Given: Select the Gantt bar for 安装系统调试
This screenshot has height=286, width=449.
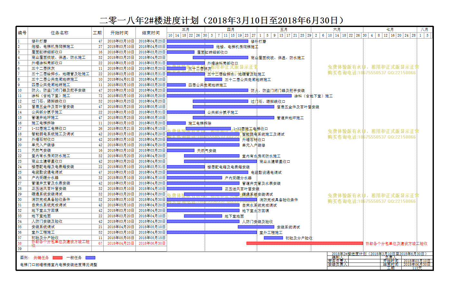Looking at the screenshot, I should (x=256, y=227).
